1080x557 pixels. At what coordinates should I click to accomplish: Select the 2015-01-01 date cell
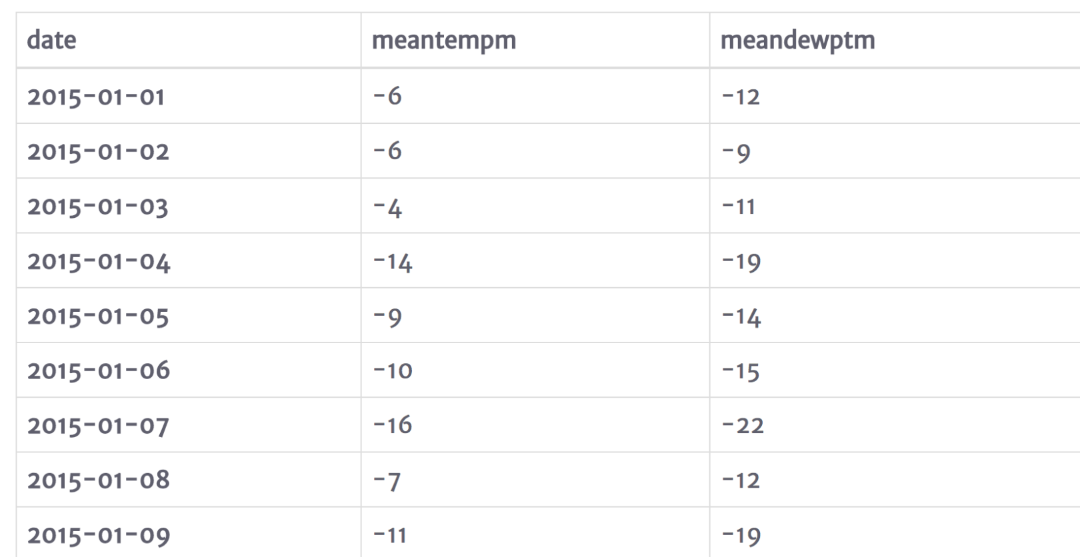click(x=189, y=96)
